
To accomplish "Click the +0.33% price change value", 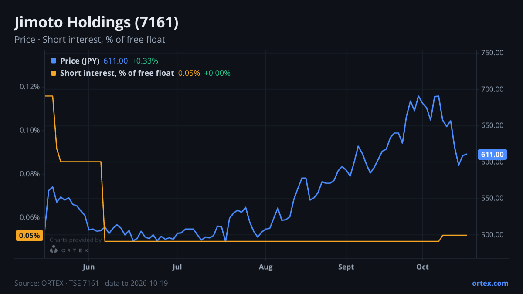I will (x=145, y=61).
